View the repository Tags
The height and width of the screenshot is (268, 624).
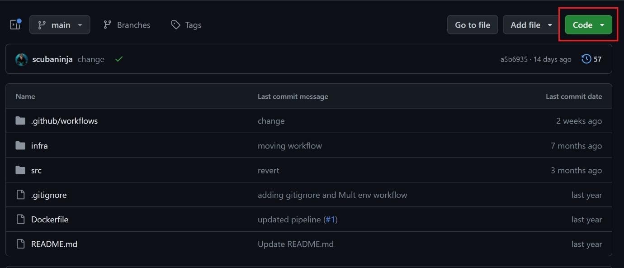click(x=186, y=25)
